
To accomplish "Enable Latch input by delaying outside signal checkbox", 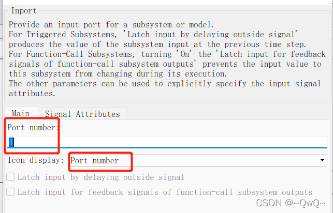I will tap(10, 177).
